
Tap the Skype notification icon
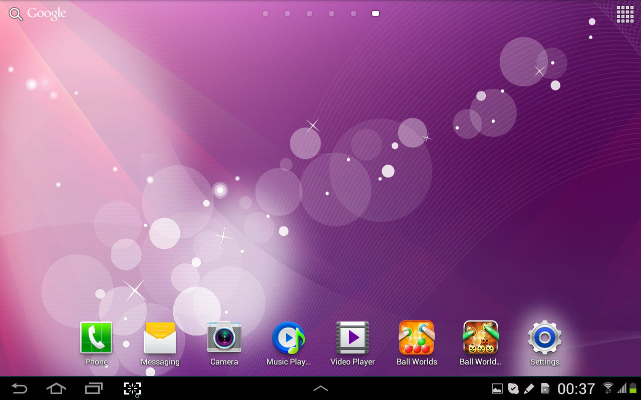coord(513,388)
